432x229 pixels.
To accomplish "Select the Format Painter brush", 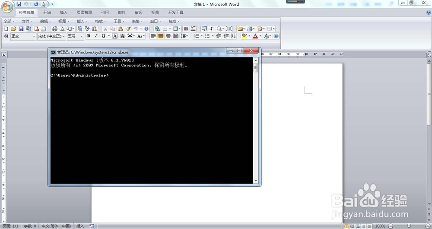I will click(x=128, y=28).
